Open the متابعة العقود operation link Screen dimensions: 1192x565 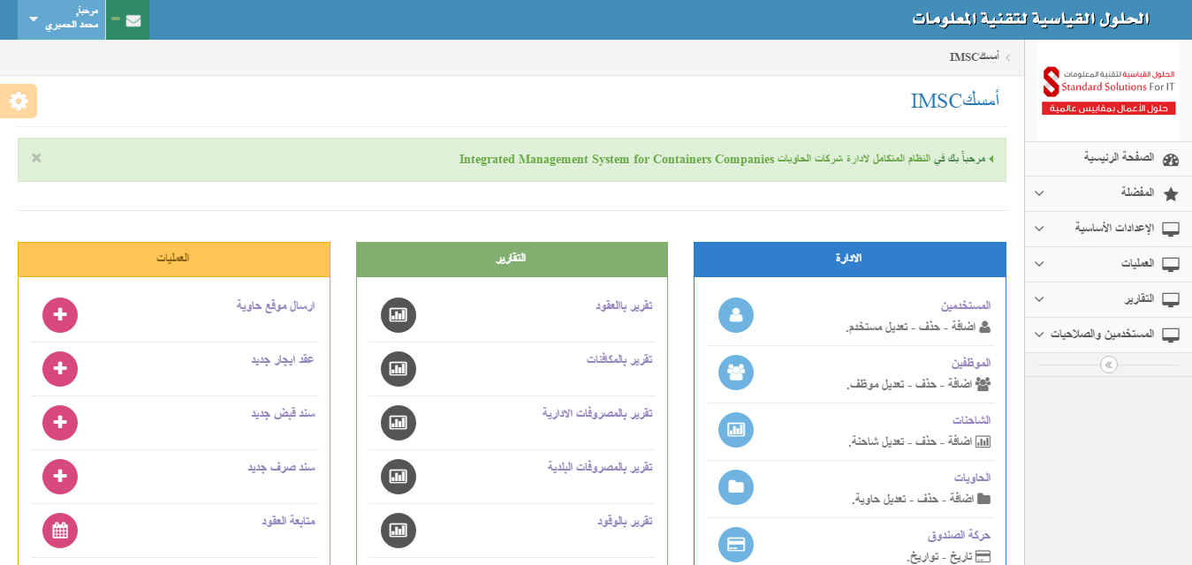288,522
